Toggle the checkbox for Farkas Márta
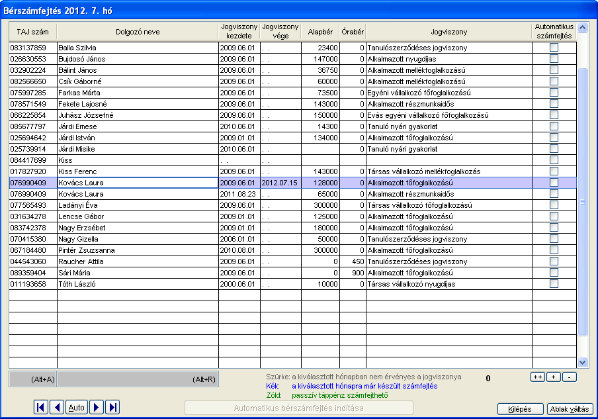Image resolution: width=598 pixels, height=419 pixels. click(x=554, y=93)
